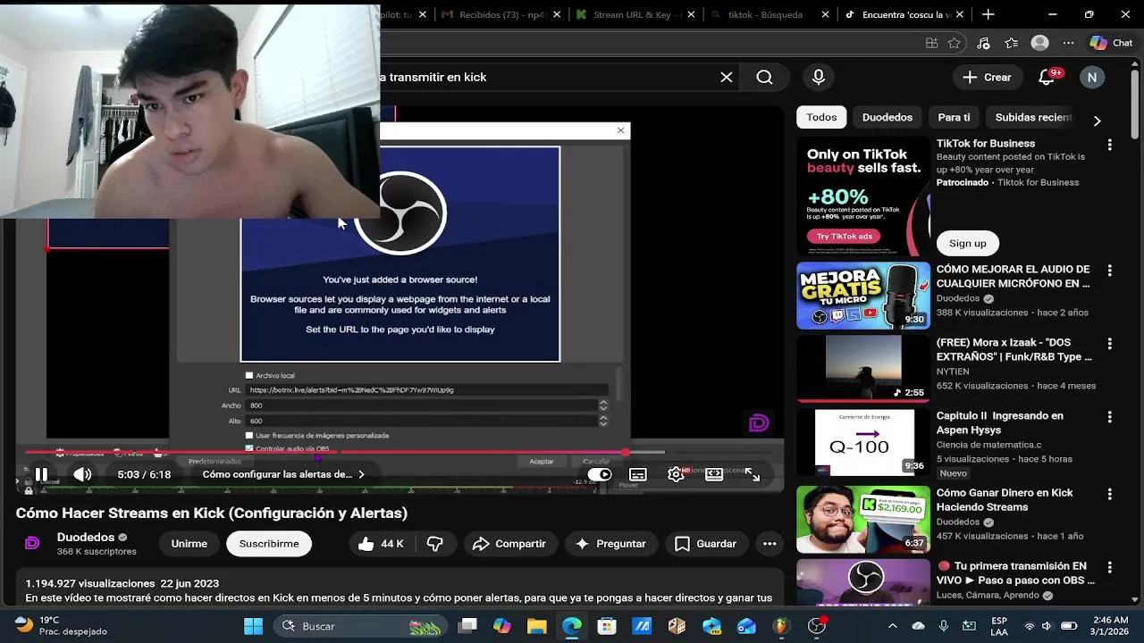
Task: Click the Sign up ad button
Action: point(968,243)
